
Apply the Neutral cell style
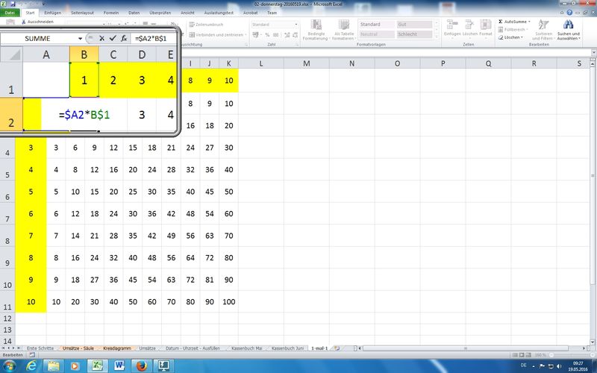(377, 34)
